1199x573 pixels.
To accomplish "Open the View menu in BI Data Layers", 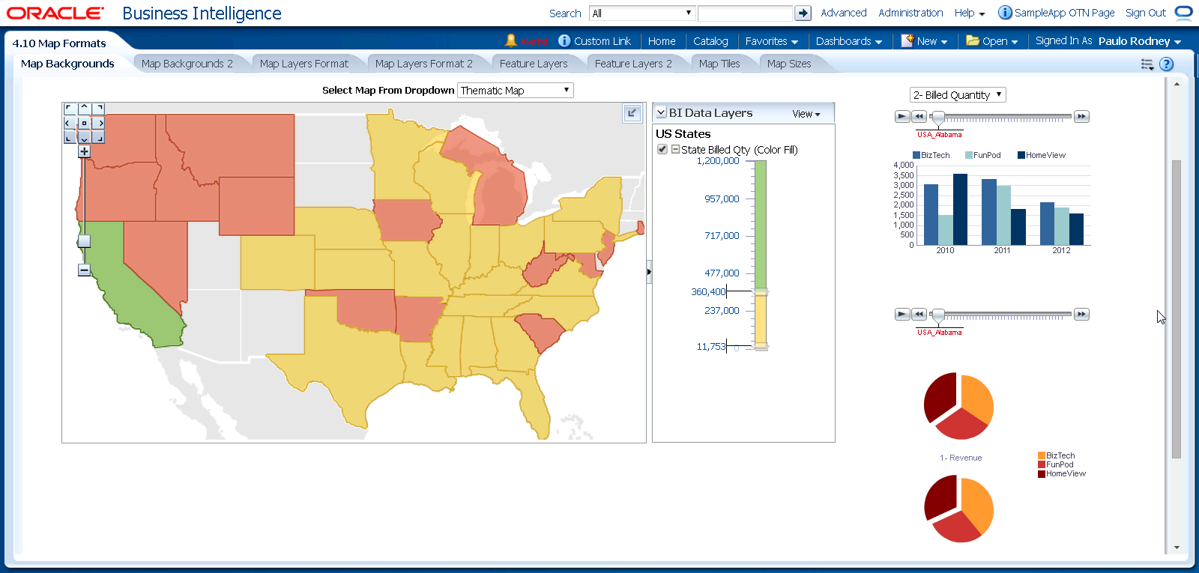I will pyautogui.click(x=806, y=114).
